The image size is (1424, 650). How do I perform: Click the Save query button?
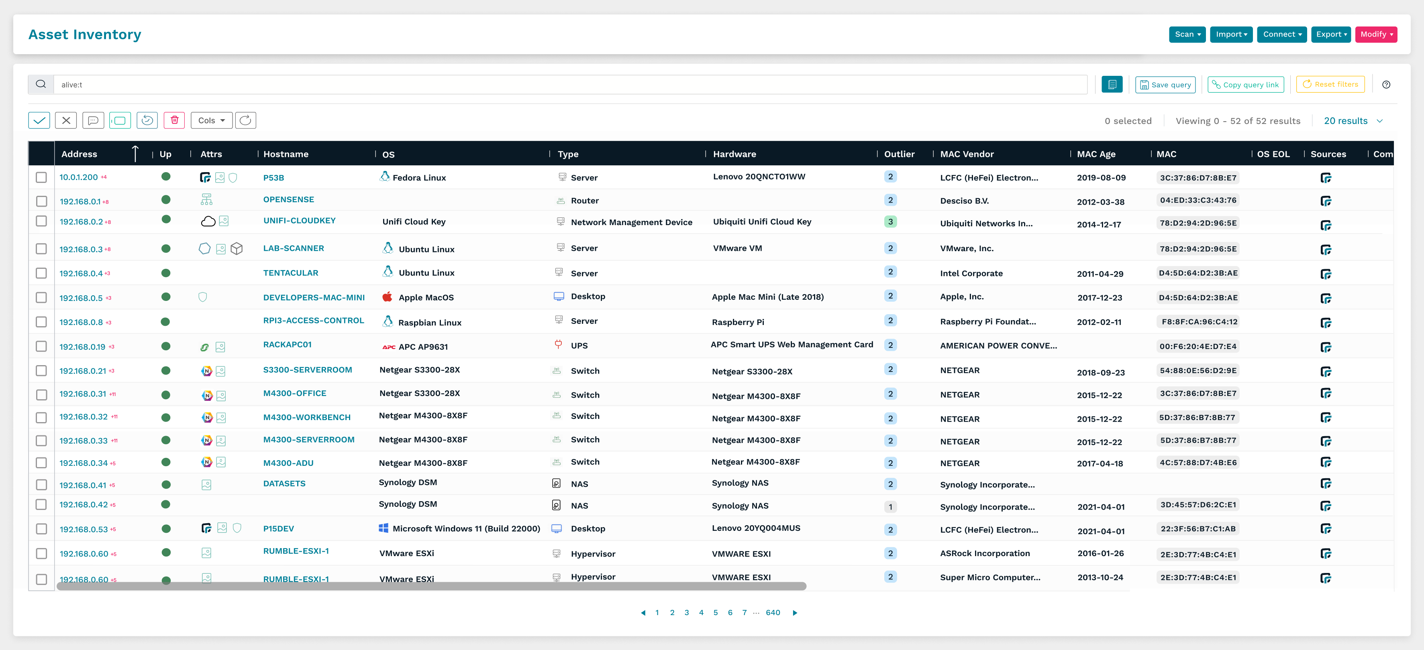pos(1165,85)
